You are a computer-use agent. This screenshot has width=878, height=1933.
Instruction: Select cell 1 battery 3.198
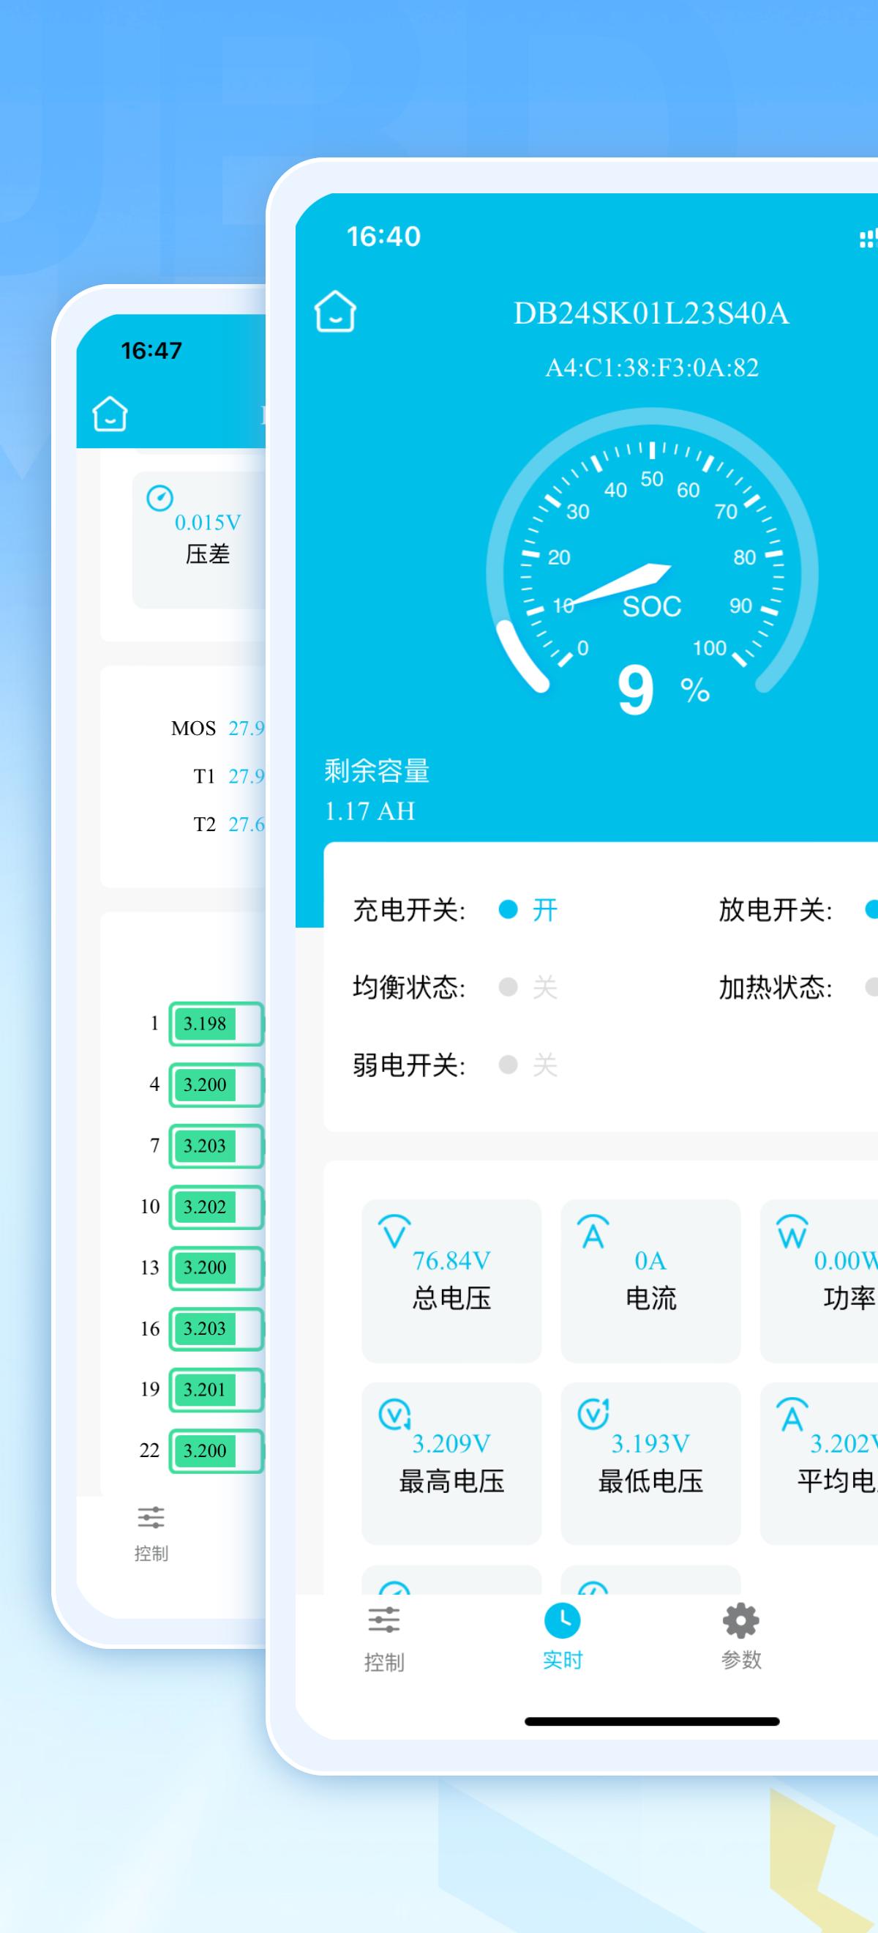217,1024
